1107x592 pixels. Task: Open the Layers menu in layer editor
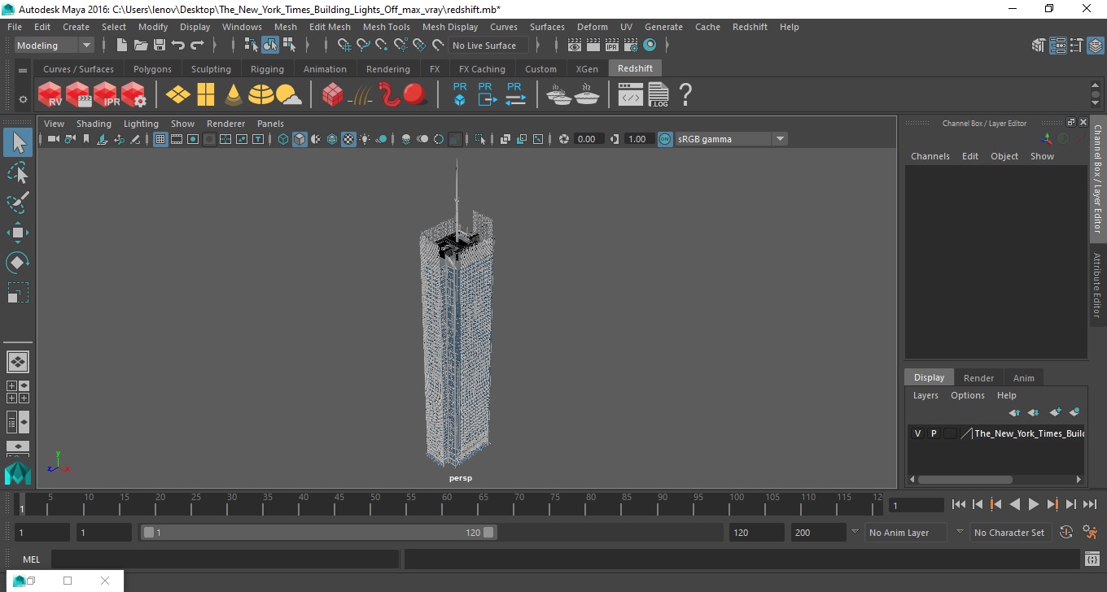(x=925, y=395)
